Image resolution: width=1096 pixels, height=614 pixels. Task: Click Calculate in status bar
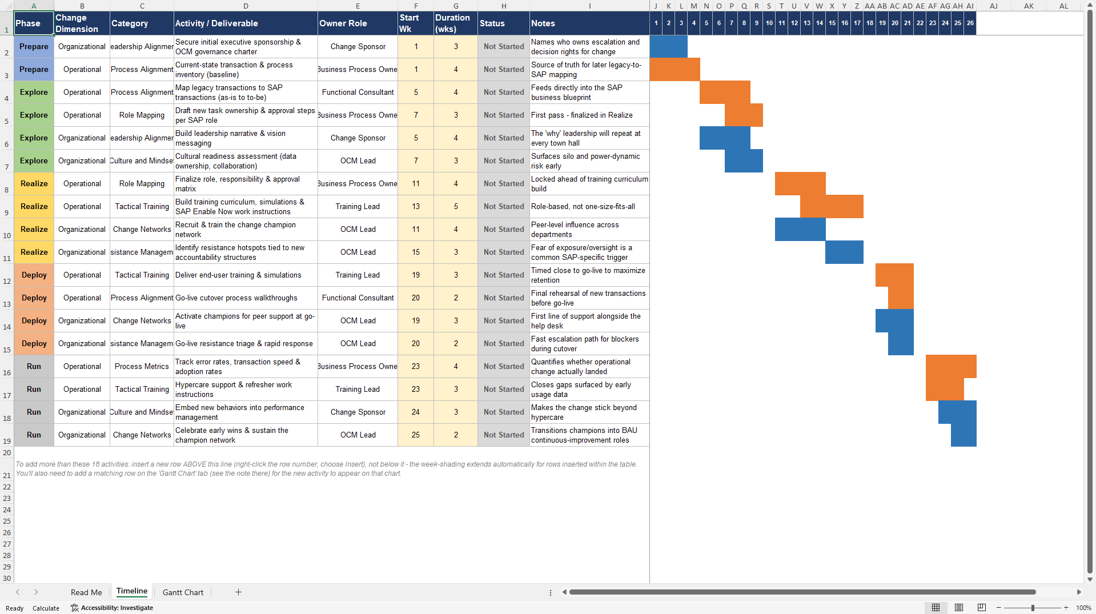click(x=46, y=608)
